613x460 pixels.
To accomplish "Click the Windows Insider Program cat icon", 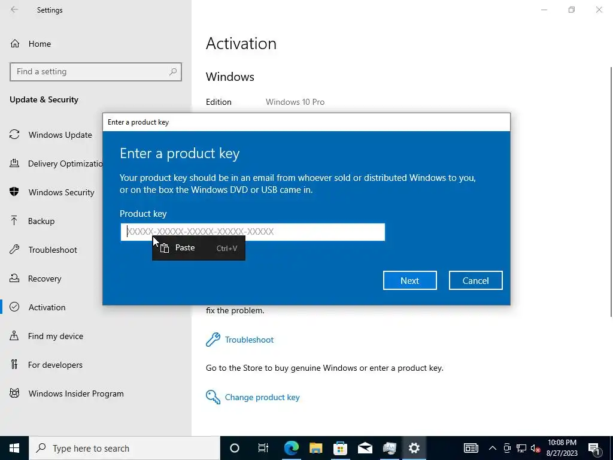I will point(14,393).
